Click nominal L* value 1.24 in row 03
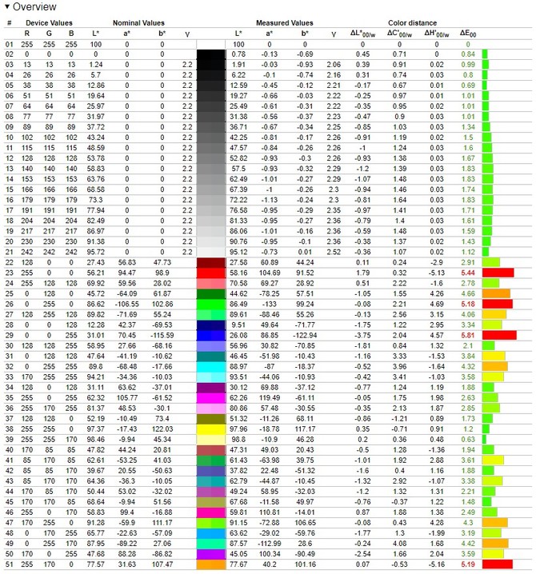The image size is (536, 574). tap(96, 65)
